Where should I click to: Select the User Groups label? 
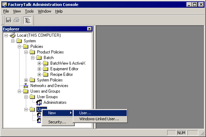(47, 97)
